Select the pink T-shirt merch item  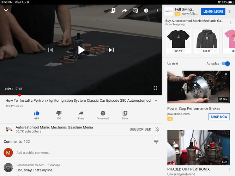pyautogui.click(x=229, y=41)
